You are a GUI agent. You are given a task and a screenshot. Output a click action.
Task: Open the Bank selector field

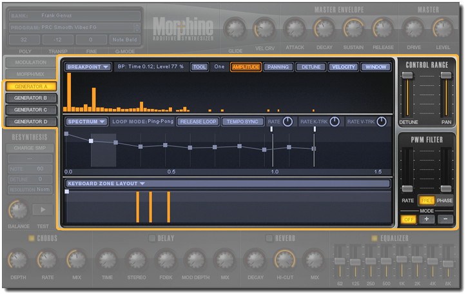[75, 15]
